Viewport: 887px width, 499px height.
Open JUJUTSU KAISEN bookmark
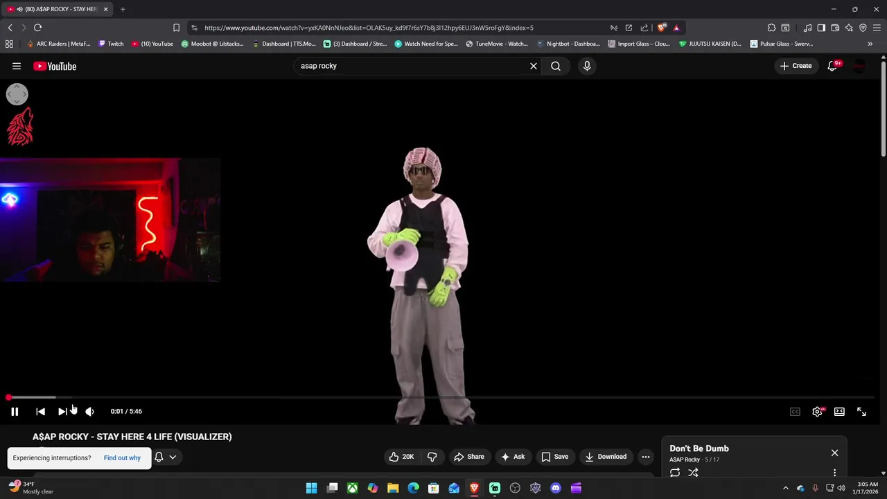coord(710,44)
